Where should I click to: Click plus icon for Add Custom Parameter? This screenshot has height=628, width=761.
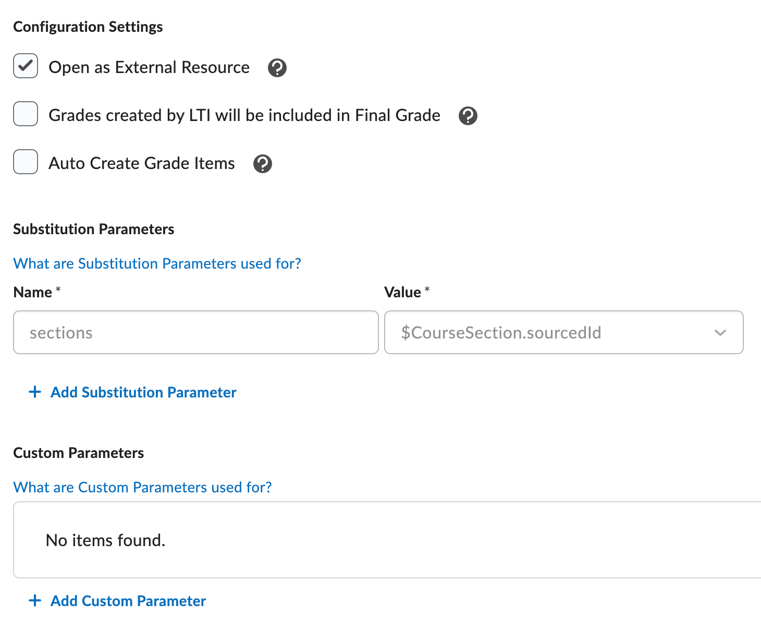(35, 601)
